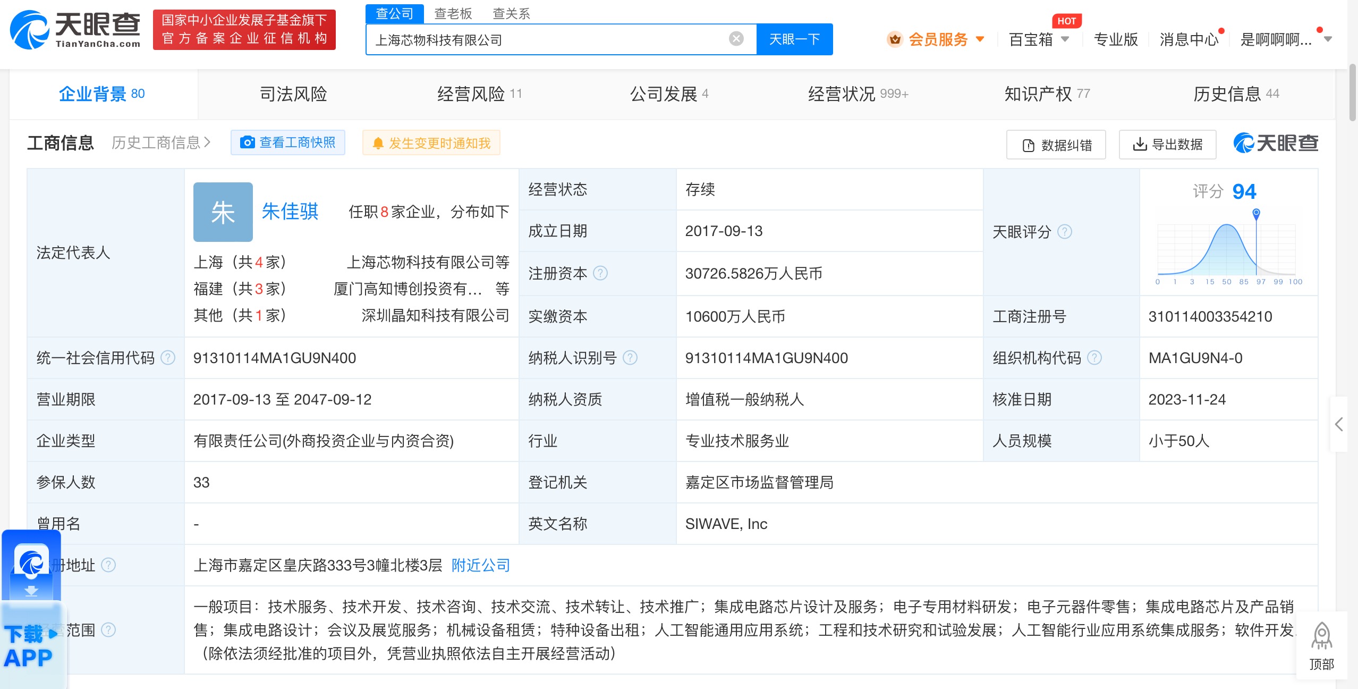Expand the side panel arrow
This screenshot has width=1358, height=689.
pos(1339,424)
